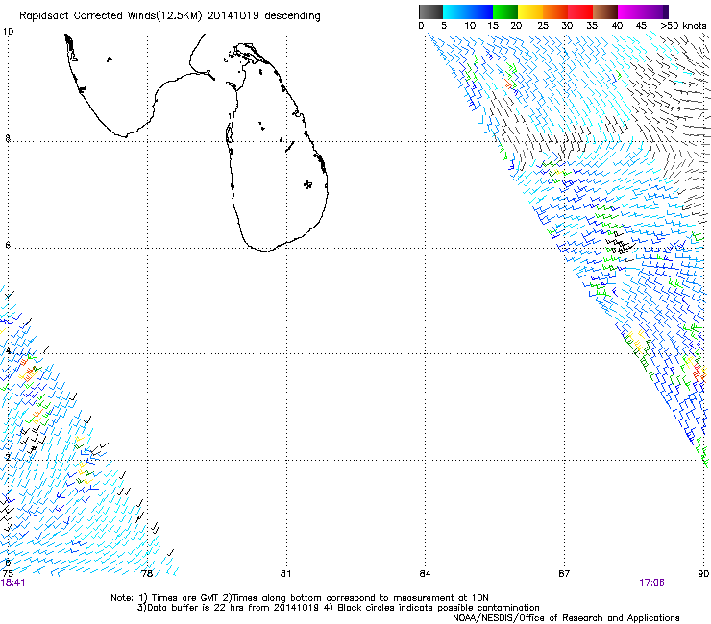This screenshot has width=711, height=624.
Task: Click the longitude axis label '81'
Action: (x=285, y=573)
